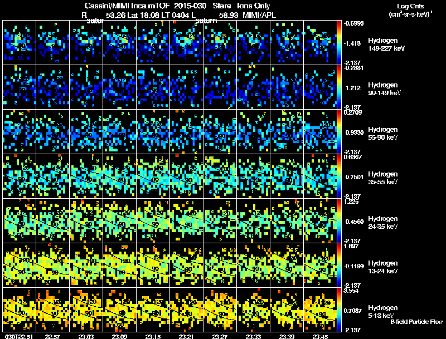Click the 'Lat 18.08' header value
The width and height of the screenshot is (446, 339).
pyautogui.click(x=143, y=15)
